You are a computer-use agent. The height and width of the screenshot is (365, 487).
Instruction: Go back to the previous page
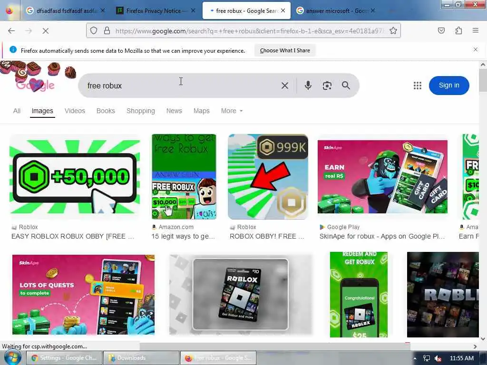11,31
